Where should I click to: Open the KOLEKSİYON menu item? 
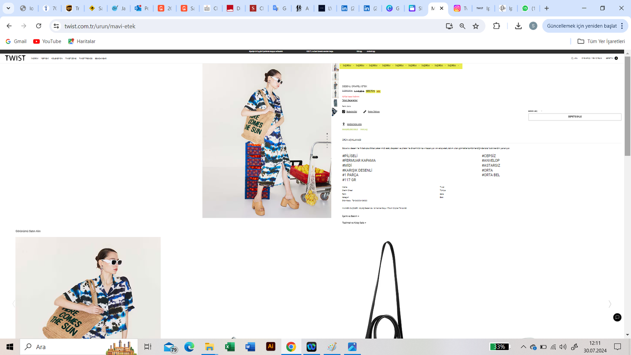[57, 58]
